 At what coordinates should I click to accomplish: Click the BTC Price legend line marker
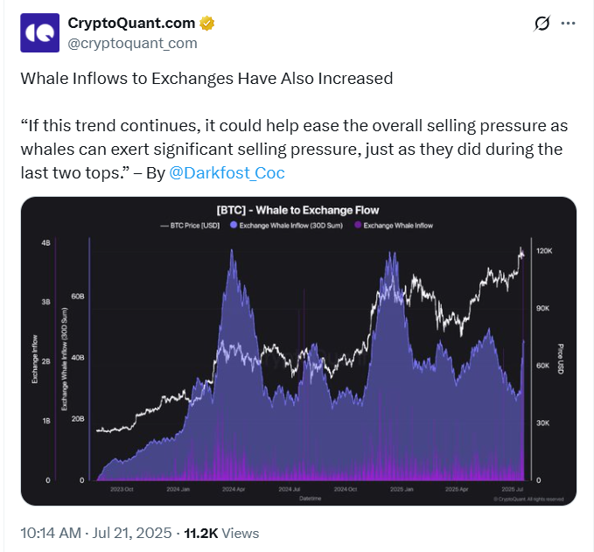coord(164,226)
